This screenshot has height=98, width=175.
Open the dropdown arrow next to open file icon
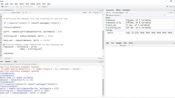coord(8,7)
